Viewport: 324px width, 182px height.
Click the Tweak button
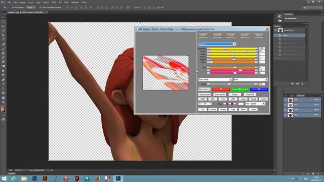[x=253, y=99]
